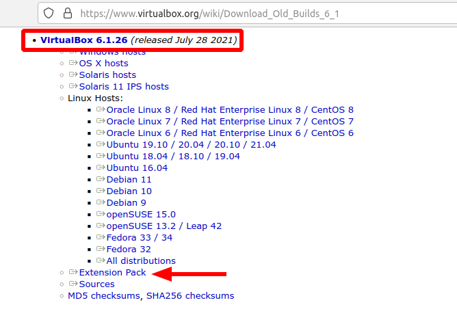Download Ubuntu 19.10 / 20.04 / 20.10 / 21.04 package
457x309 pixels.
click(x=191, y=145)
